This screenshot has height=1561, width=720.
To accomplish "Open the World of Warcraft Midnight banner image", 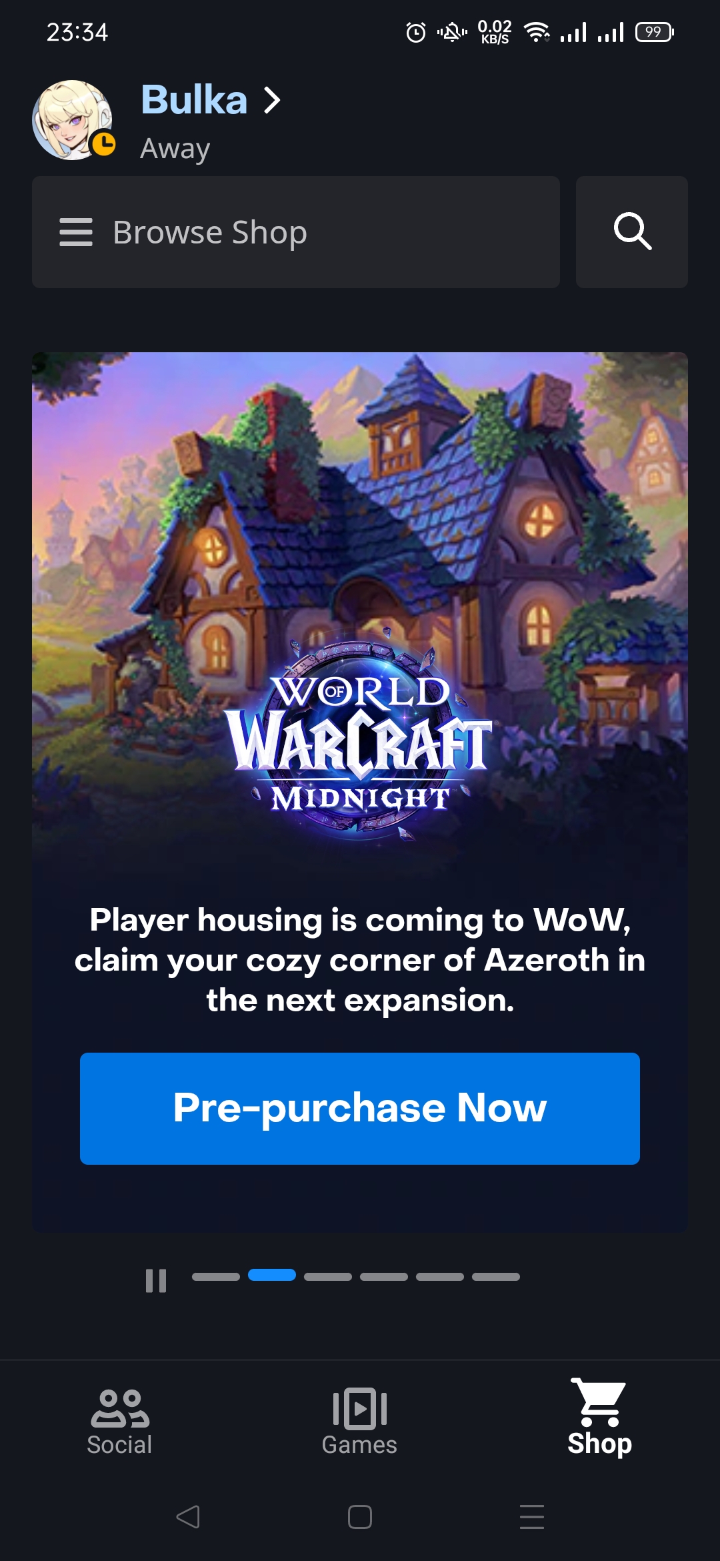I will [360, 607].
